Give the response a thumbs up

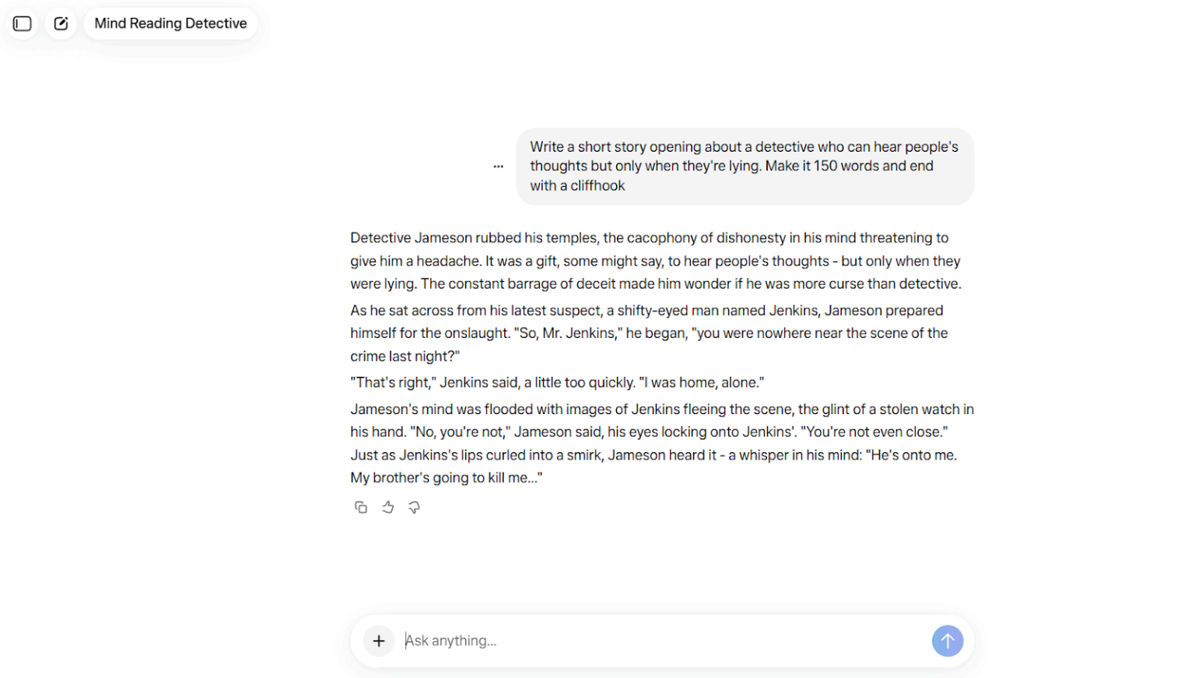click(x=387, y=508)
